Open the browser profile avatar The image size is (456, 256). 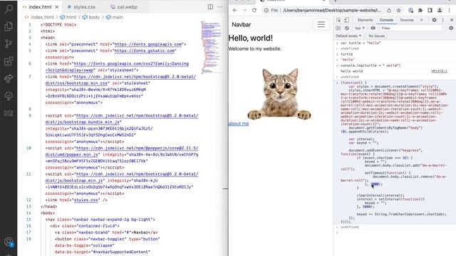pos(440,10)
